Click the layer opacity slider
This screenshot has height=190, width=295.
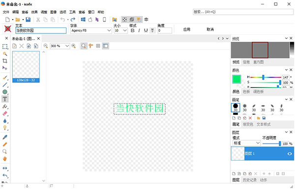(272, 144)
